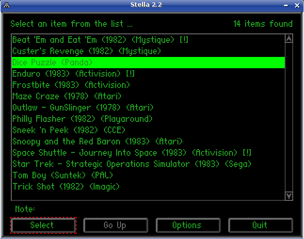The image size is (304, 239).
Task: Select Custer's Revenge (1982) (Mystique)
Action: [148, 51]
